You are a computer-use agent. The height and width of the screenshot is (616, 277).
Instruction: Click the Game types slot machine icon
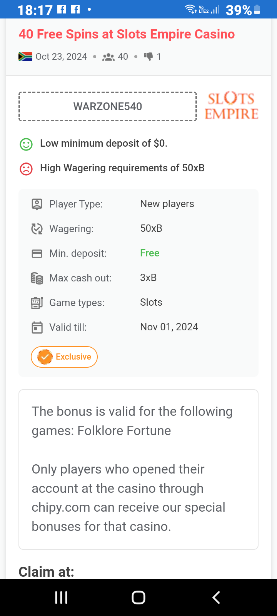pyautogui.click(x=37, y=303)
